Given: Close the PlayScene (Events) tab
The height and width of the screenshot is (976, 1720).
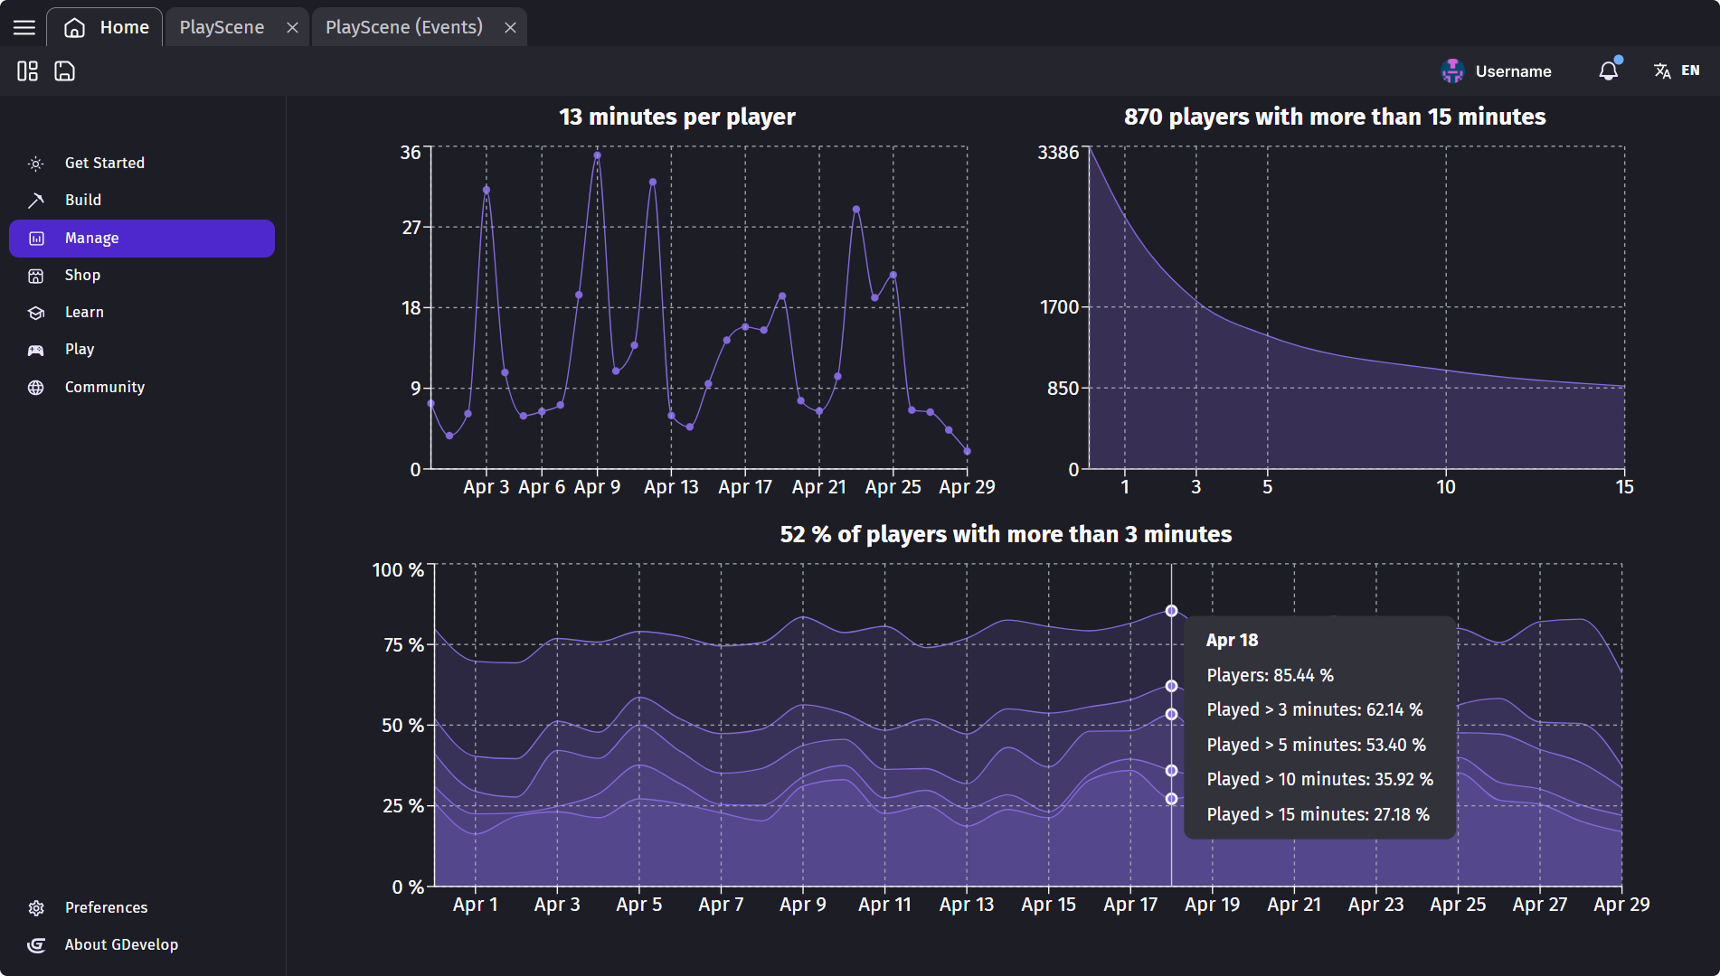Looking at the screenshot, I should coord(509,26).
